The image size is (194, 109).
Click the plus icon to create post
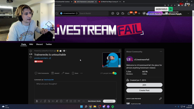click(x=139, y=13)
